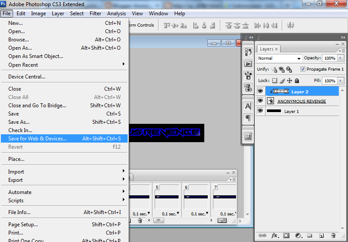Click Link layers icon at panel bottom
348x242 pixels.
[262, 235]
